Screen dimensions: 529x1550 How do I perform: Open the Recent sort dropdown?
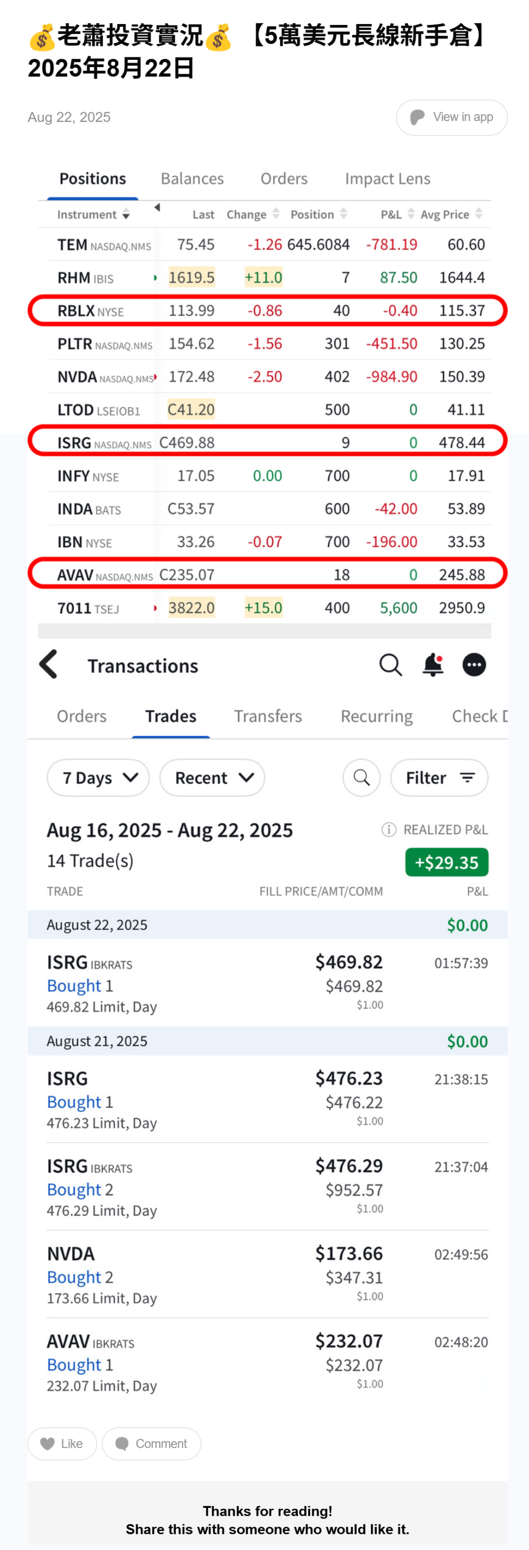coord(212,777)
